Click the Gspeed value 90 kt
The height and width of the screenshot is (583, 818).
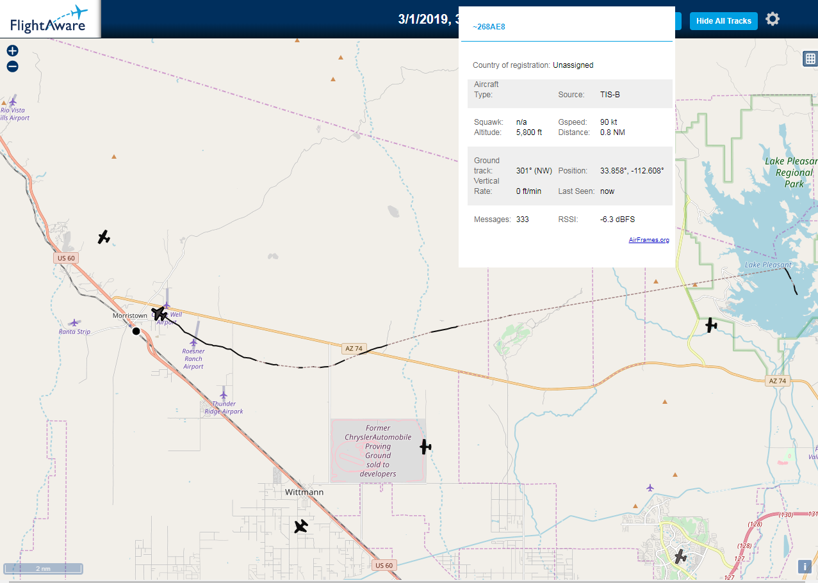[x=609, y=122]
